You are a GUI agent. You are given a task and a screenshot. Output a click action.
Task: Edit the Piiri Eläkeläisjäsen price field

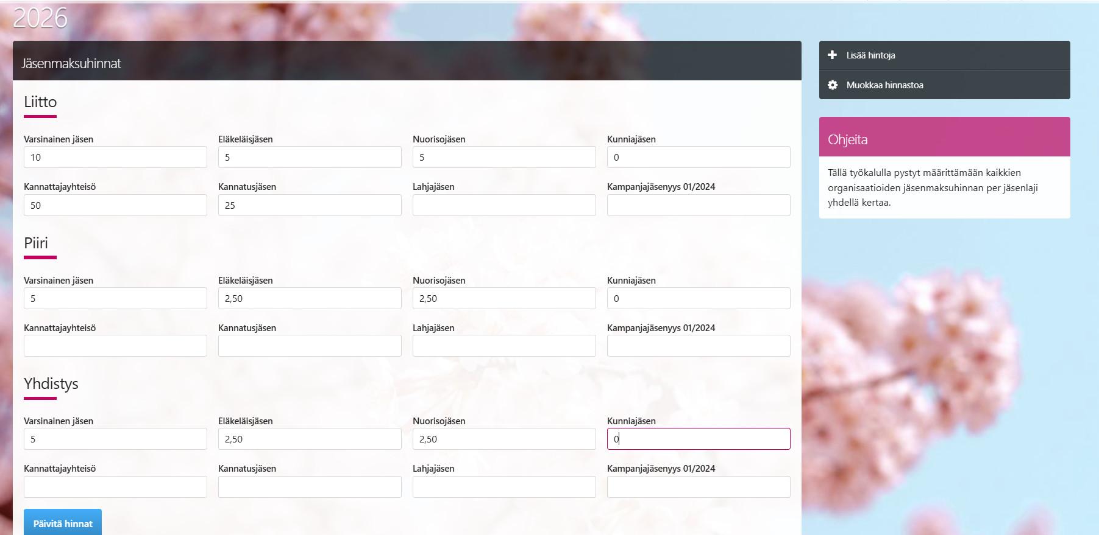click(x=310, y=299)
